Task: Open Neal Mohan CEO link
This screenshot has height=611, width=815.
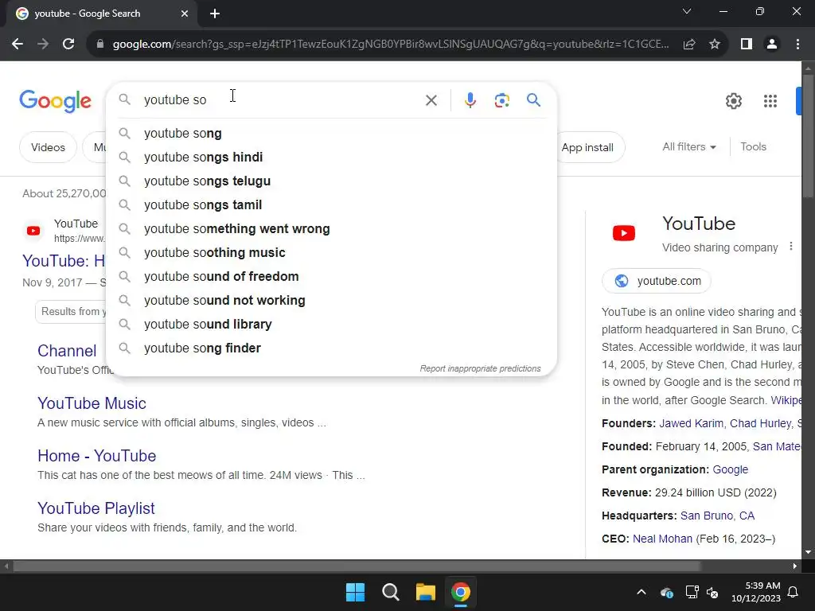Action: 662,539
